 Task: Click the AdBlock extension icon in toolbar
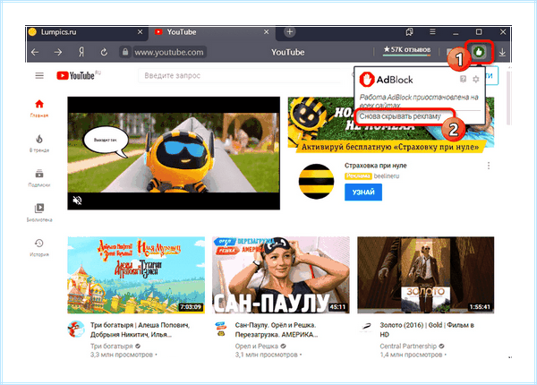pos(479,52)
